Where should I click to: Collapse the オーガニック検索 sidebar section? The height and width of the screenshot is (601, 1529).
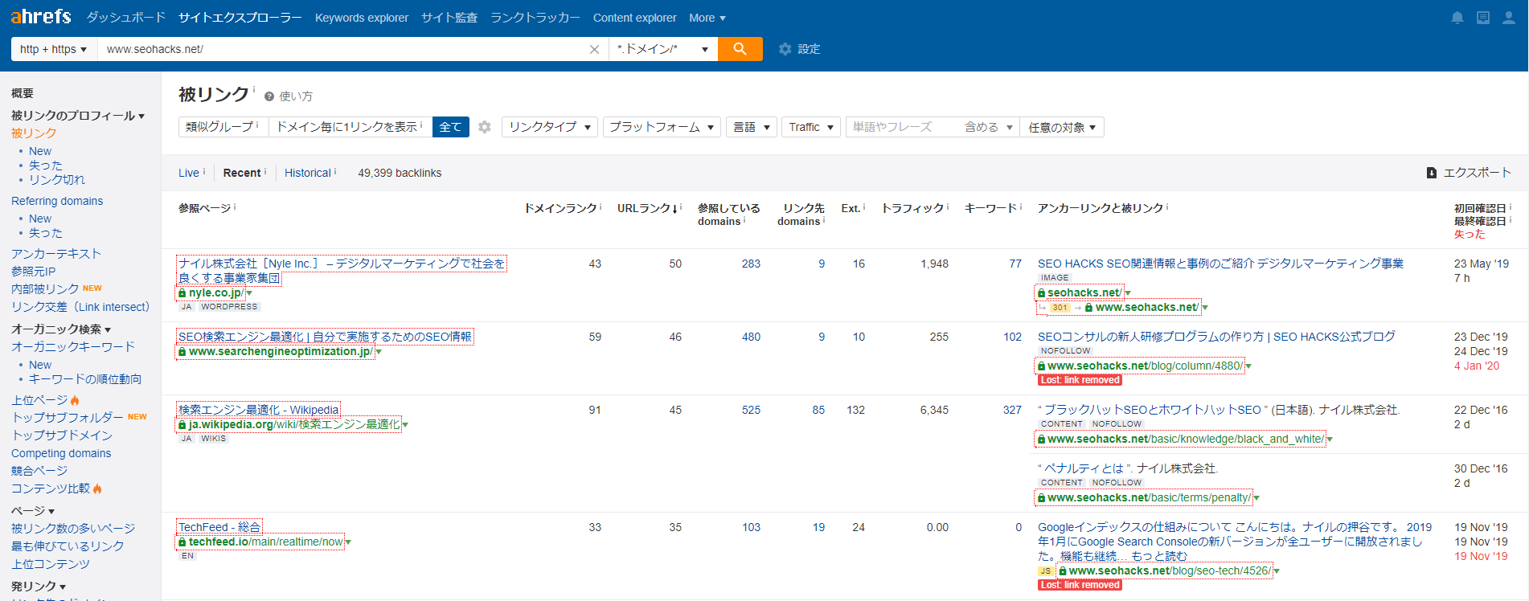point(61,329)
